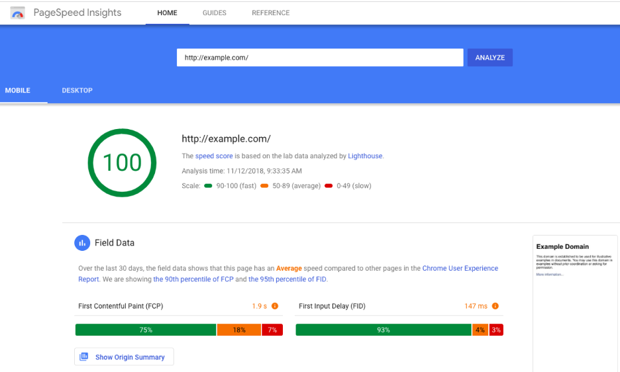Go to the REFERENCE navigation tab

(270, 13)
